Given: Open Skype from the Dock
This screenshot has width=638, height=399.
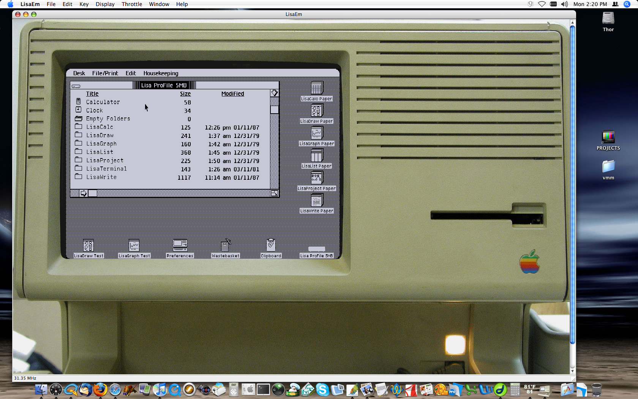Looking at the screenshot, I should 322,389.
